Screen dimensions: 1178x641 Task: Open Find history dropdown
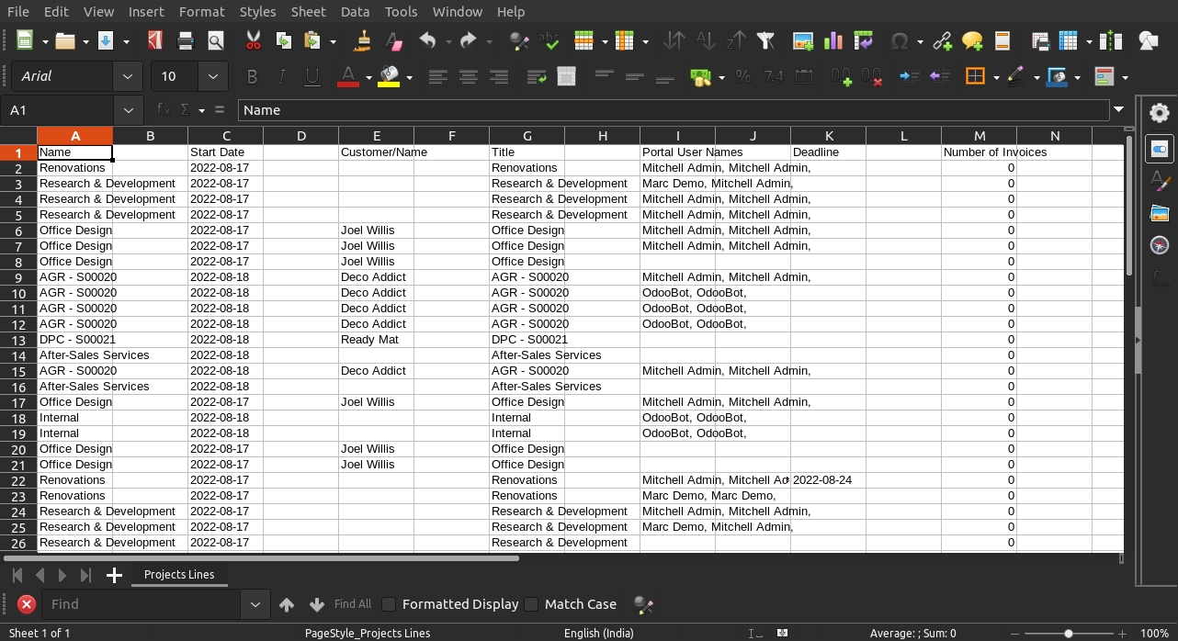[x=255, y=604]
